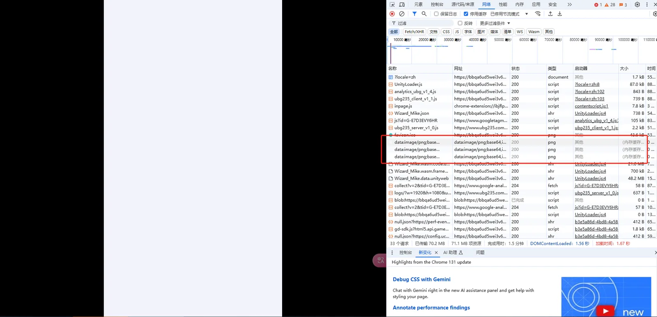Click the red error count badge
657x317 pixels.
[x=598, y=5]
